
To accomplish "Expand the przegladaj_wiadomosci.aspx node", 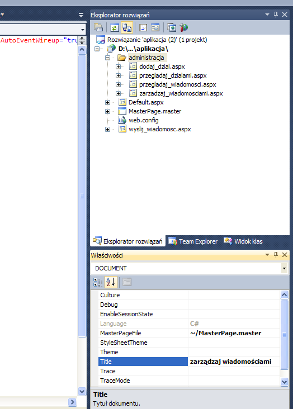I will [x=119, y=84].
